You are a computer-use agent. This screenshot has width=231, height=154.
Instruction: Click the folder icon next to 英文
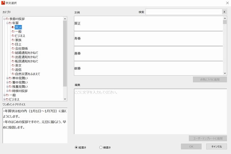(x=13, y=65)
